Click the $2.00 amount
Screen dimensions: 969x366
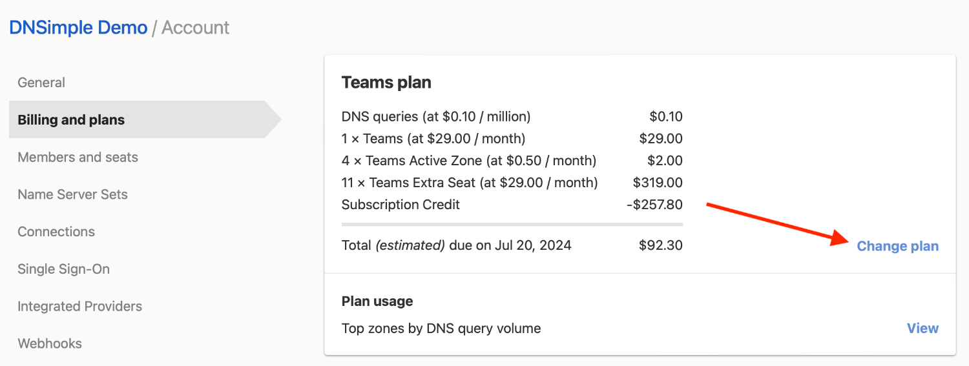(x=665, y=161)
